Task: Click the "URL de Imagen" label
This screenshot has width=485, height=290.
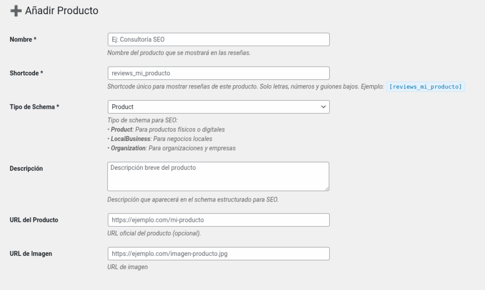Action: [31, 254]
